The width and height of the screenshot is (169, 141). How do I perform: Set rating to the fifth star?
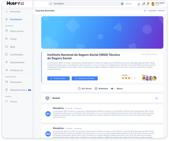click(135, 78)
